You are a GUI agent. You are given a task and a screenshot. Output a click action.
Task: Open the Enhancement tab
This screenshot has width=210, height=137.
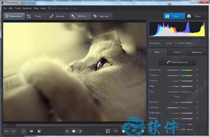pos(14,16)
